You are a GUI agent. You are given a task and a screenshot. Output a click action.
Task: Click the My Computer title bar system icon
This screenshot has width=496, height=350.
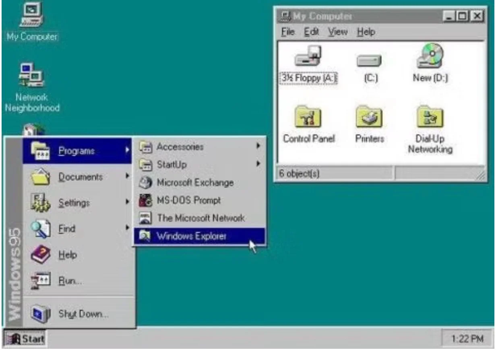[x=285, y=16]
